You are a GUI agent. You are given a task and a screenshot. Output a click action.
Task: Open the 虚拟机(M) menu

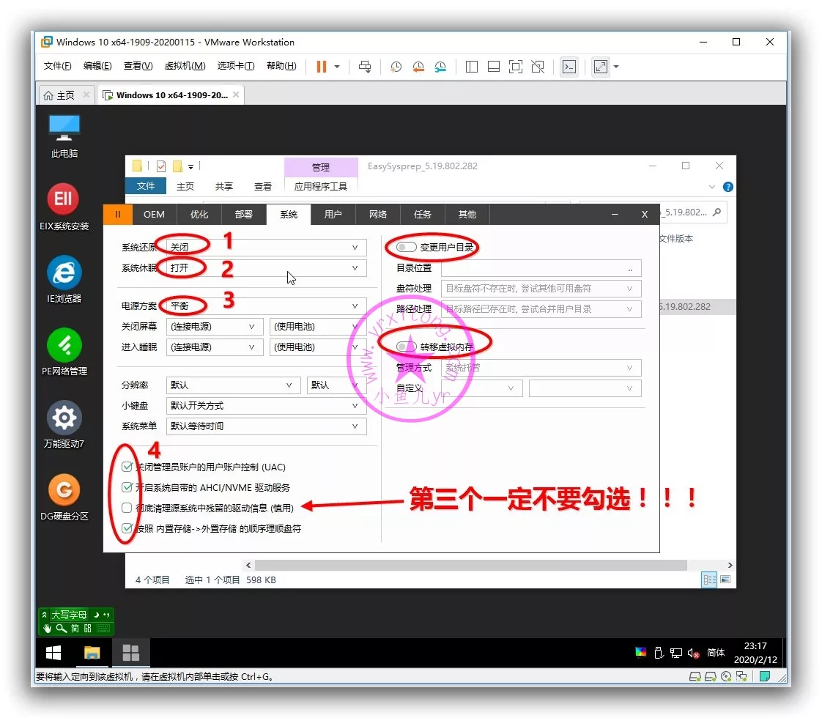tap(185, 66)
